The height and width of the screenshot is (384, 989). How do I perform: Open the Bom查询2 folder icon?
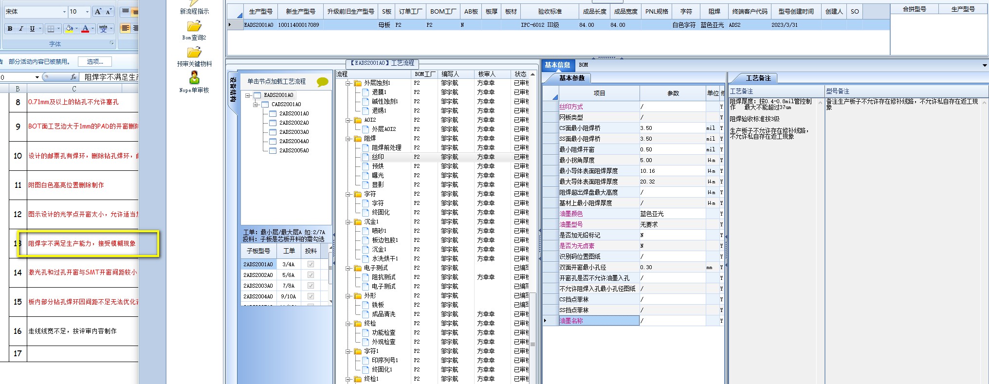(194, 26)
